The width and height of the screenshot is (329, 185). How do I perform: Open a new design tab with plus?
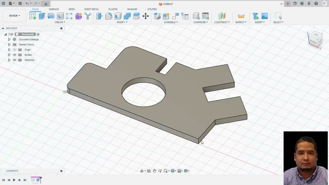(288, 4)
